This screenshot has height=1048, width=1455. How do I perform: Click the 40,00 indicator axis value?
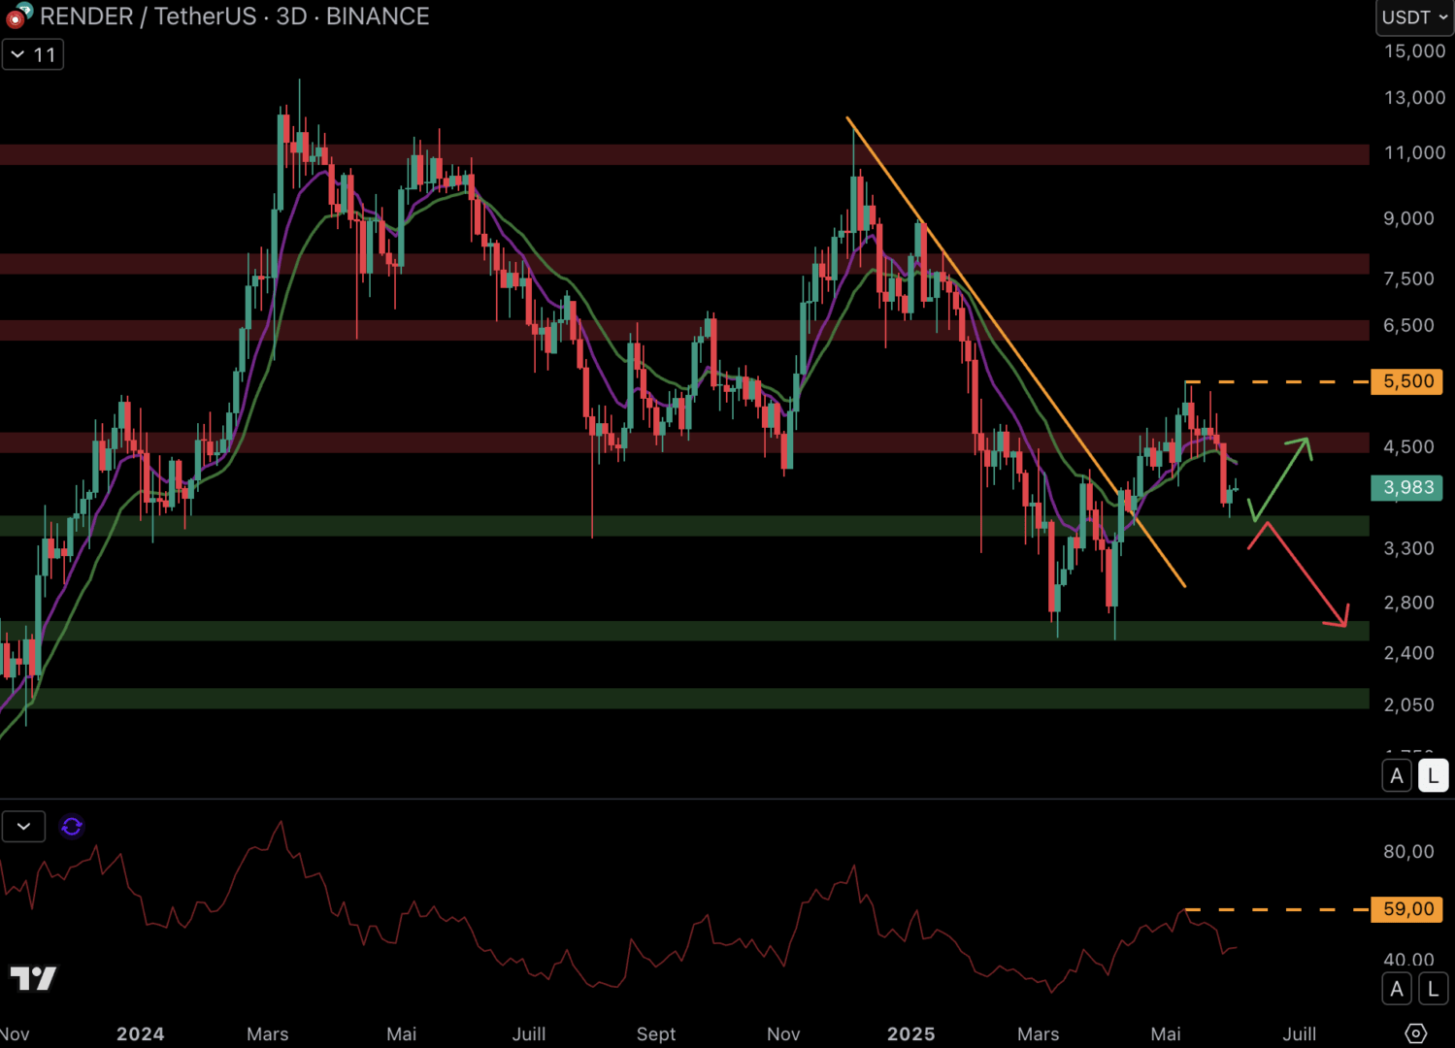(x=1408, y=960)
